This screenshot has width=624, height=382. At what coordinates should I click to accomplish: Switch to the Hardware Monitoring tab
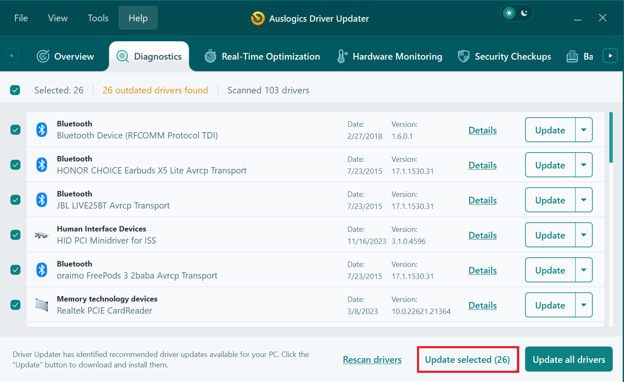point(390,56)
